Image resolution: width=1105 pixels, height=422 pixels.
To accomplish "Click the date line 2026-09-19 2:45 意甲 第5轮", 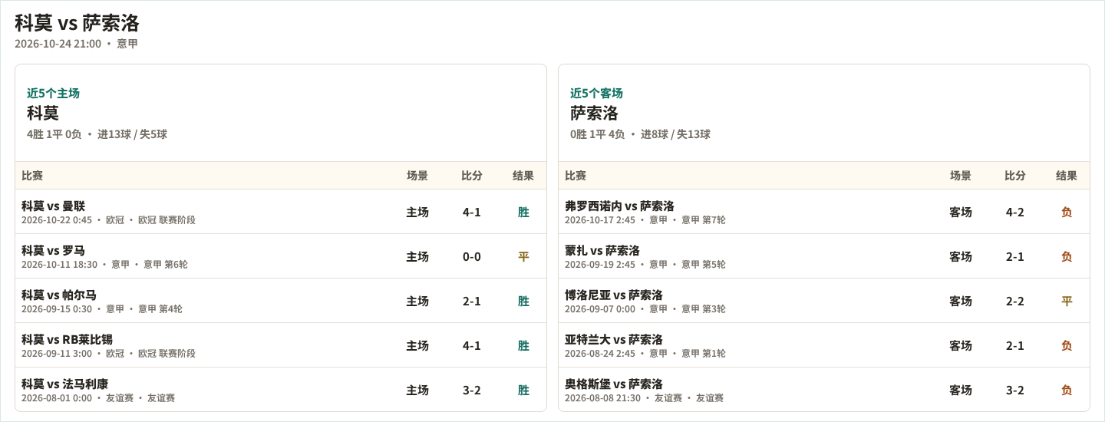I will tap(645, 265).
